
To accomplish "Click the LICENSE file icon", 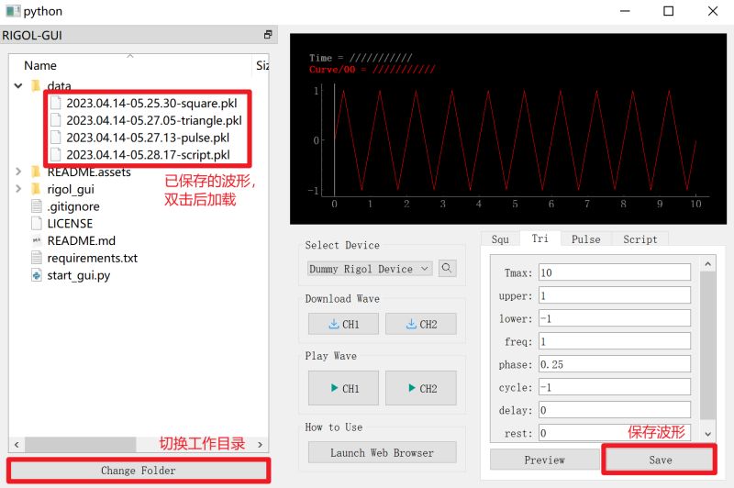I will [37, 223].
